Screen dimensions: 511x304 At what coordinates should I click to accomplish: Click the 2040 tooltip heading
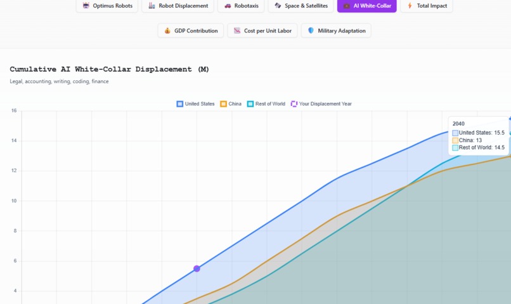[x=458, y=124]
